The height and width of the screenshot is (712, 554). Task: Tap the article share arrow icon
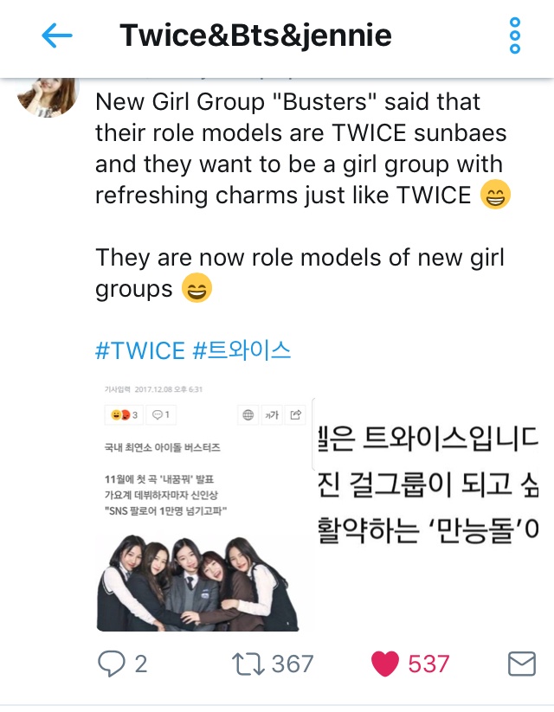coord(295,414)
